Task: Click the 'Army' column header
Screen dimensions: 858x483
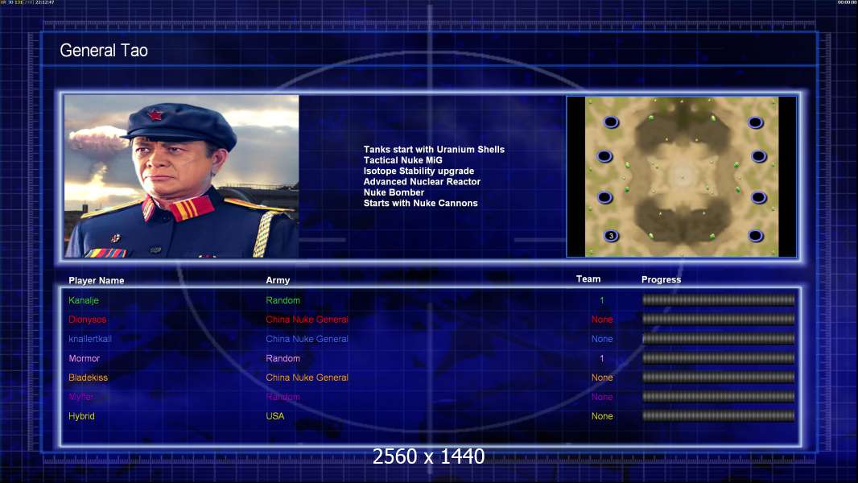Action: pyautogui.click(x=278, y=280)
